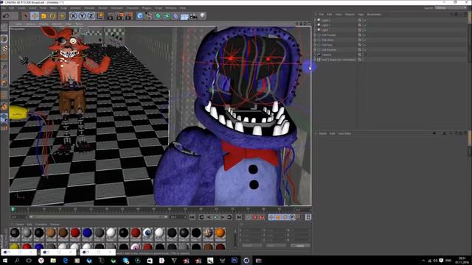Expand the Old Freddy hierarchy

315,35
